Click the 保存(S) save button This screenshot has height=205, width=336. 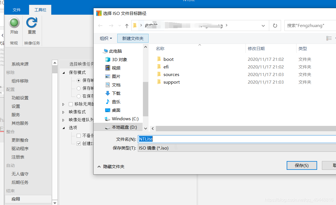tap(302, 165)
